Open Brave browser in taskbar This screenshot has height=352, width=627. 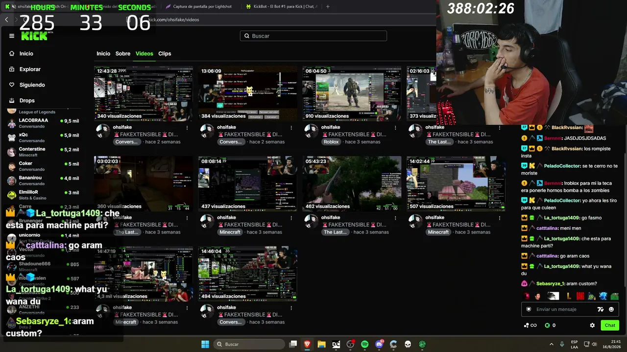click(x=307, y=344)
